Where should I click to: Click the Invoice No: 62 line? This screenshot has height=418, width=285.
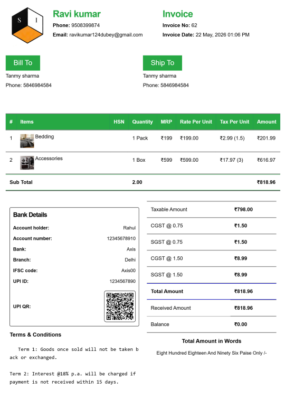(180, 25)
